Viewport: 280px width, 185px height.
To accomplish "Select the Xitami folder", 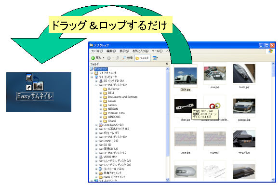I will [x=112, y=121].
